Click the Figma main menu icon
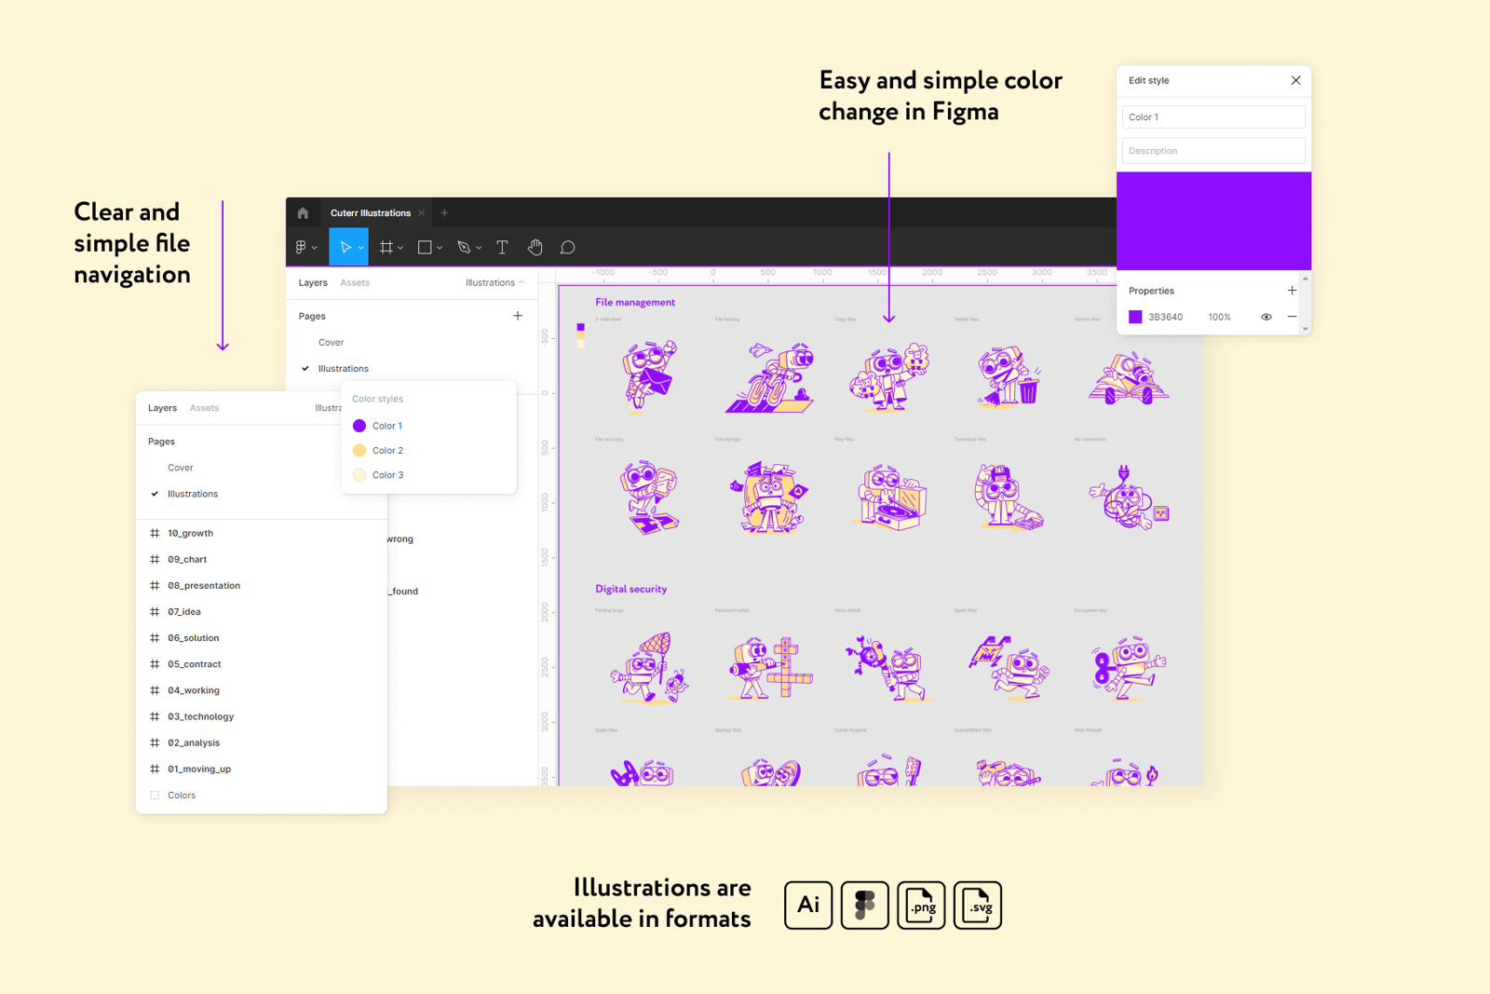This screenshot has width=1490, height=994. [x=303, y=246]
